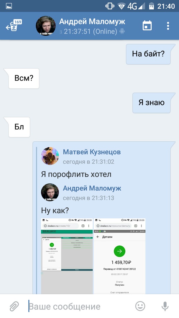Tap Андрей Маломуж forwarded message avatar

click(x=50, y=192)
